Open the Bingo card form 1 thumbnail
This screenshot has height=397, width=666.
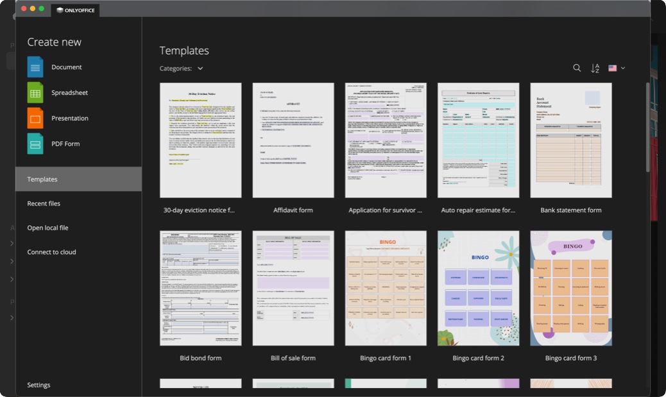[x=386, y=289]
